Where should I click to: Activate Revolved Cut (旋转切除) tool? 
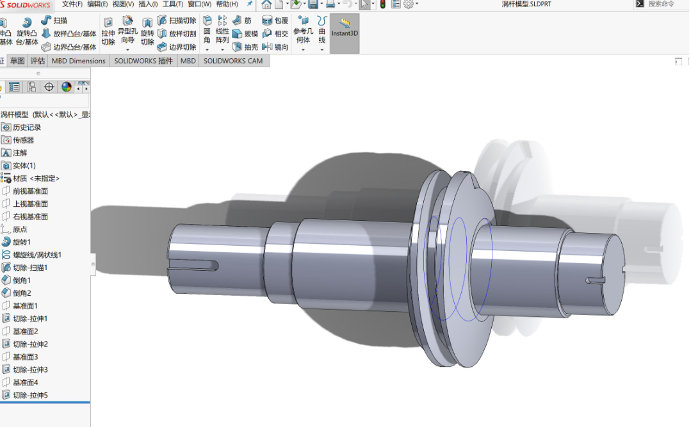click(x=147, y=32)
